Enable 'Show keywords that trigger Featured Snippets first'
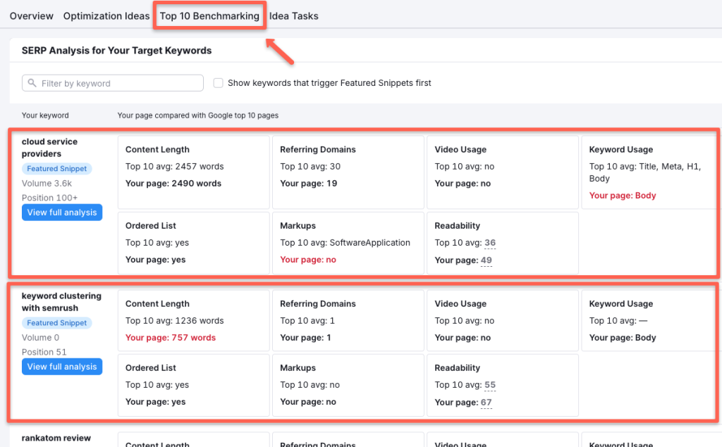The height and width of the screenshot is (447, 722). [219, 82]
